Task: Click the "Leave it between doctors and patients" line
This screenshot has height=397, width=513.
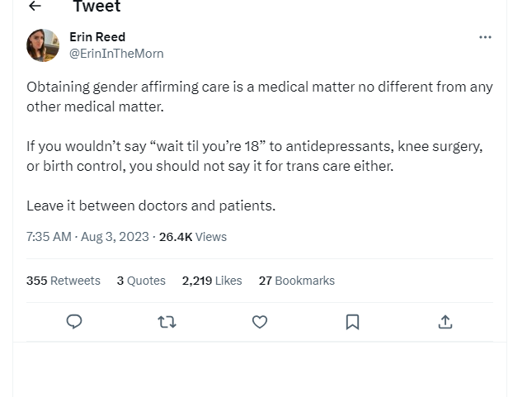Action: [x=151, y=206]
